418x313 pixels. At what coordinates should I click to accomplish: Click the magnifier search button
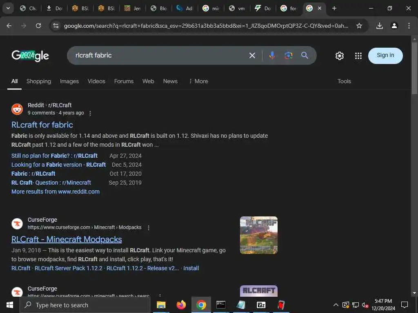click(x=305, y=55)
